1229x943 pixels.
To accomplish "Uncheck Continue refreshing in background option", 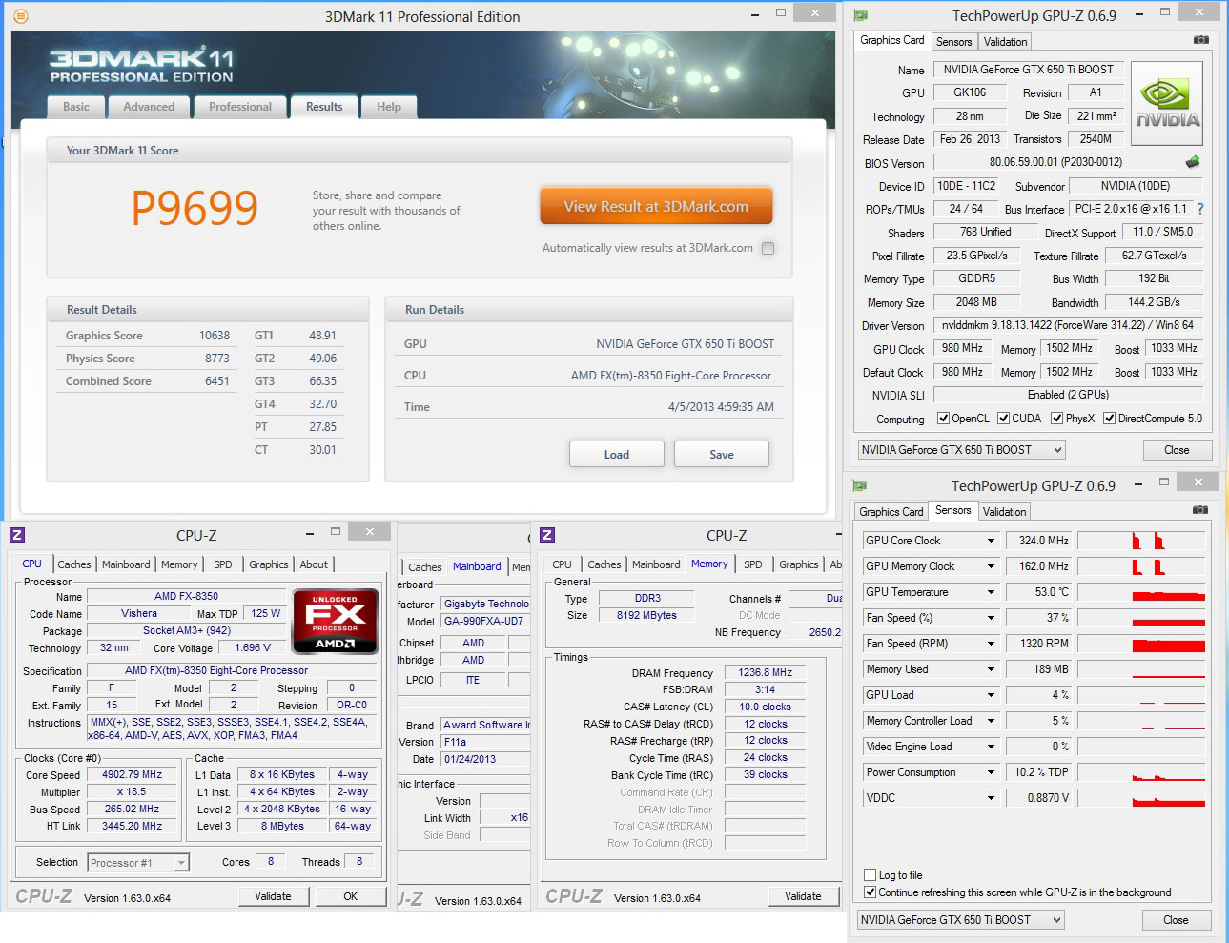I will 870,892.
